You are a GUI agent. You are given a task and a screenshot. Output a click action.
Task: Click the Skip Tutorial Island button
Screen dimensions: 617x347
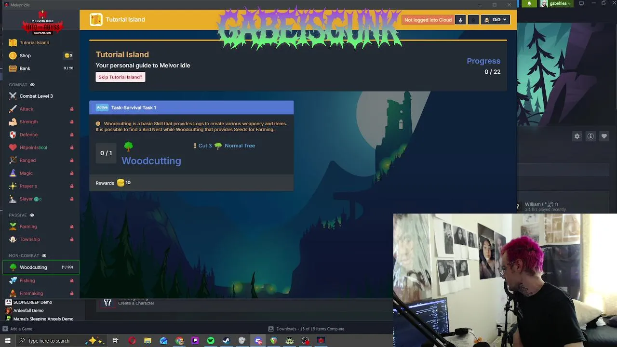coord(121,77)
